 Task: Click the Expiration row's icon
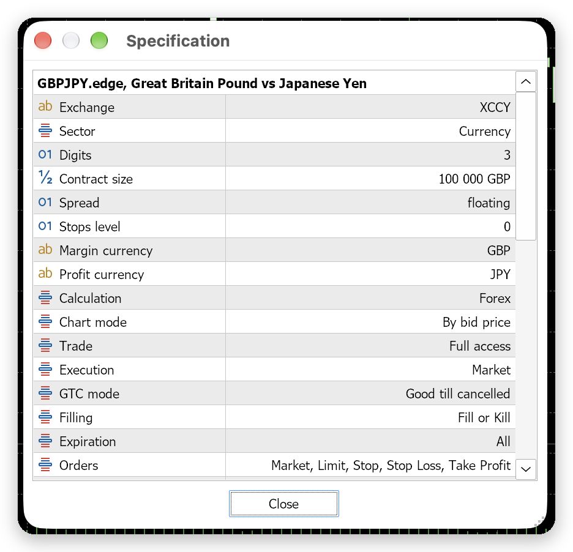point(45,441)
